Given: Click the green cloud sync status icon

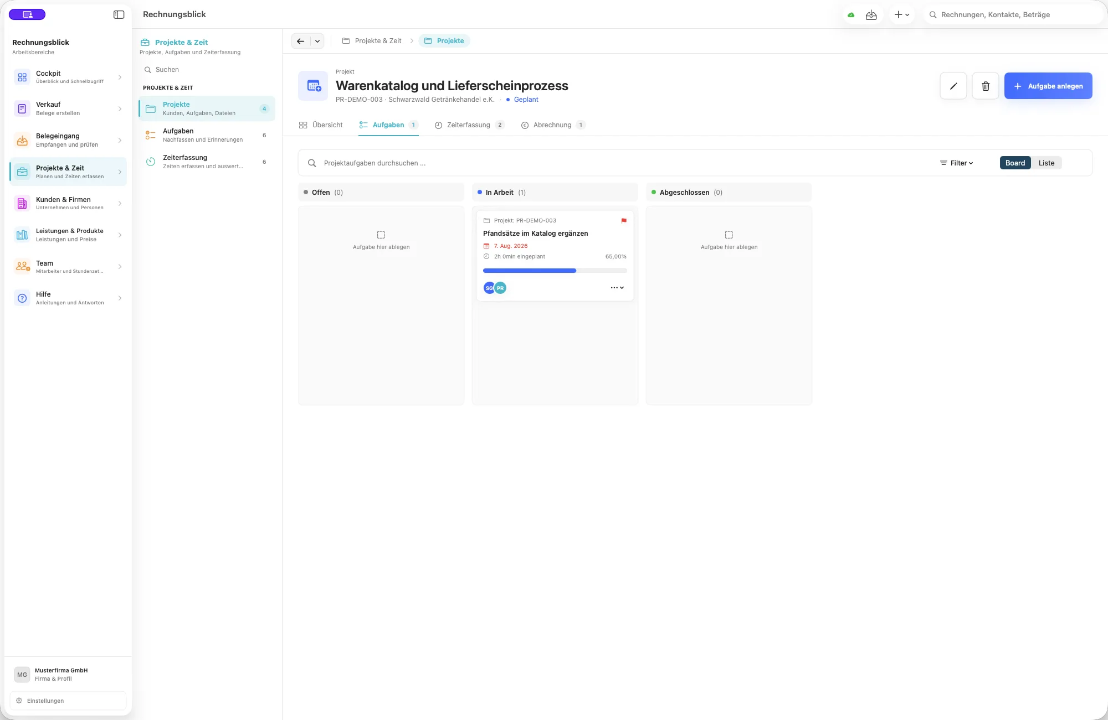Looking at the screenshot, I should pyautogui.click(x=851, y=15).
